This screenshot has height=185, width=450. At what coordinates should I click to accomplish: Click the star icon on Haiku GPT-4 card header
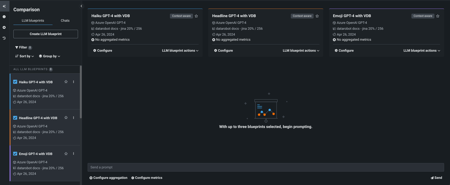(x=196, y=16)
